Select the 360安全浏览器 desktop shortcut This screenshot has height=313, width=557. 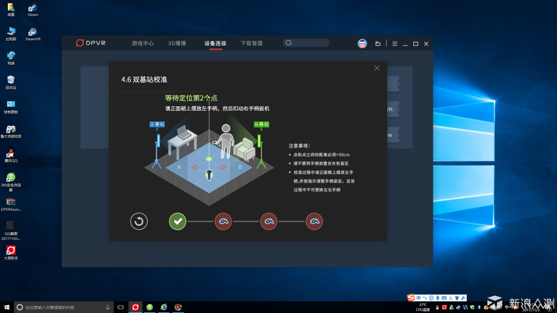[11, 182]
